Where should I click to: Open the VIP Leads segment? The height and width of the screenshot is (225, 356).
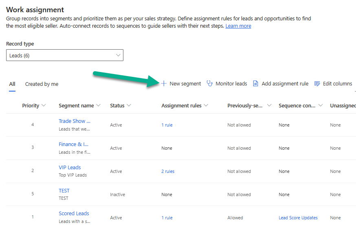click(70, 167)
